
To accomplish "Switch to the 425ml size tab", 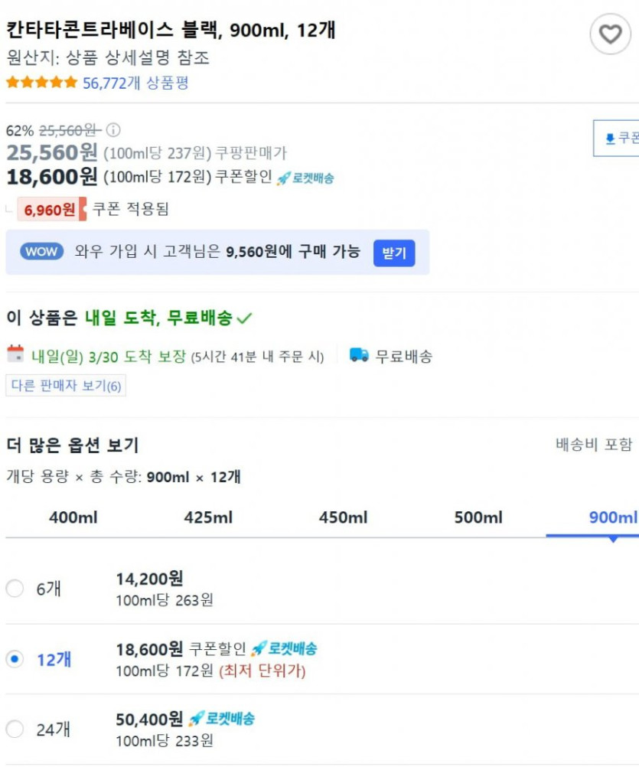I will pyautogui.click(x=208, y=518).
